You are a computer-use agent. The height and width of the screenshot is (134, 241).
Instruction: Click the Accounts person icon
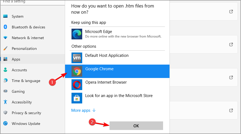click(x=5, y=70)
